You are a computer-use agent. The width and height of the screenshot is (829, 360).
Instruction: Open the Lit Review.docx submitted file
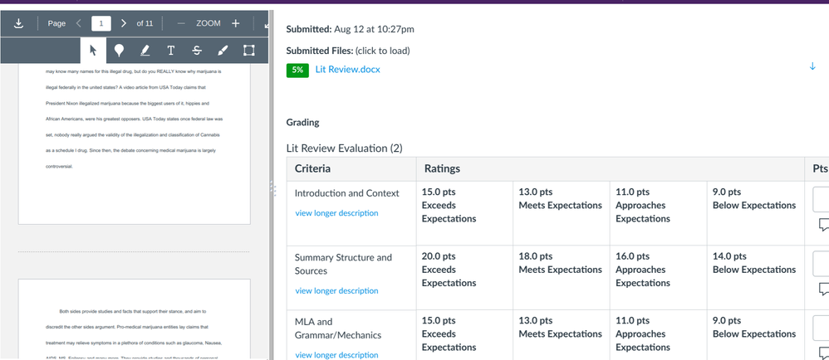click(x=347, y=69)
